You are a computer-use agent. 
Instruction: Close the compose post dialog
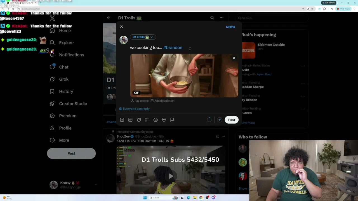coord(121,27)
